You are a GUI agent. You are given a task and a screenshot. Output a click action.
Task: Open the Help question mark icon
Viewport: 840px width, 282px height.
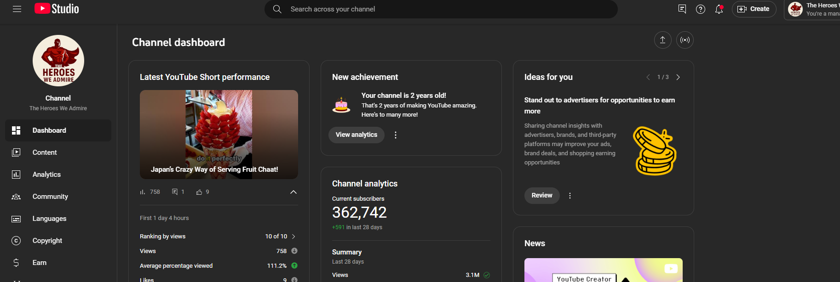(701, 9)
